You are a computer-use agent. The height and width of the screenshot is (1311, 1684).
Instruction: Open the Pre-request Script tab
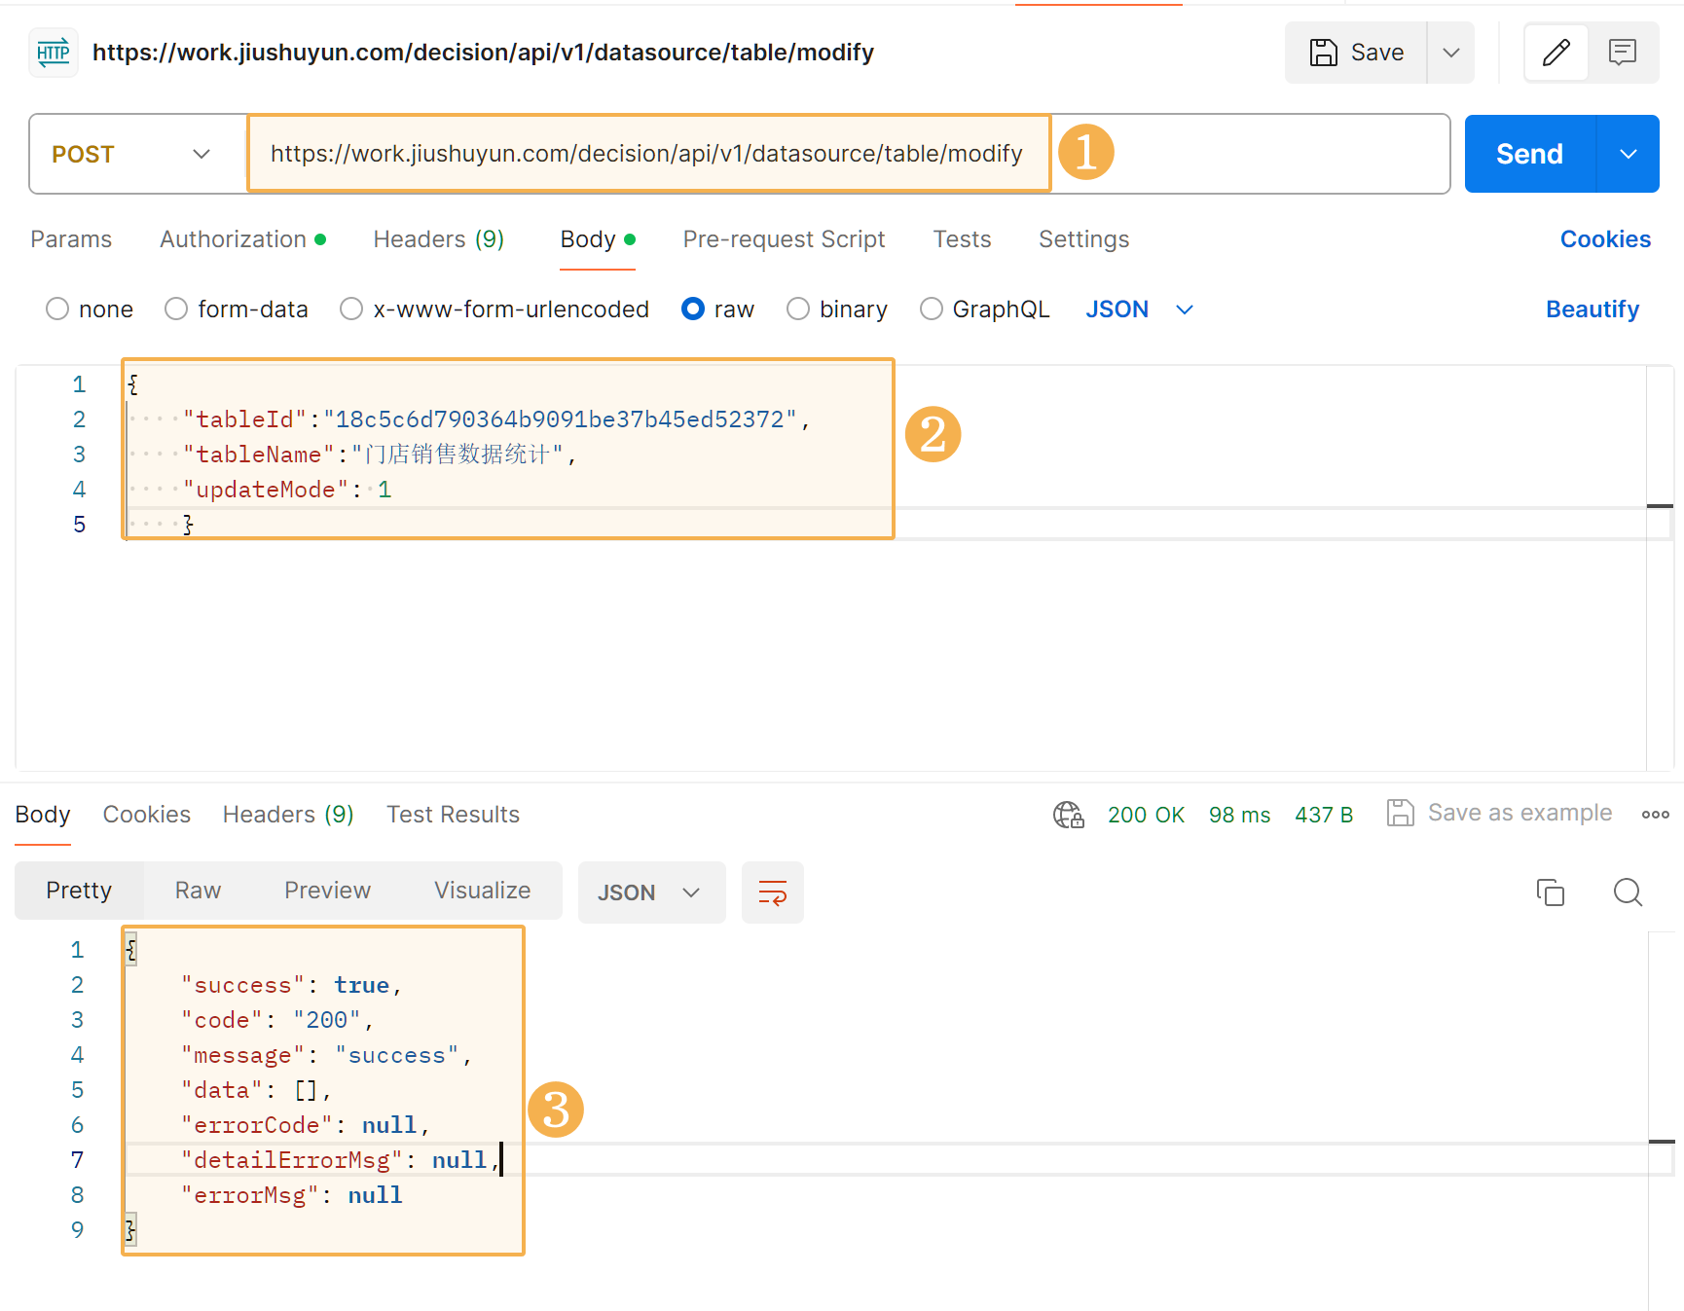coord(784,239)
